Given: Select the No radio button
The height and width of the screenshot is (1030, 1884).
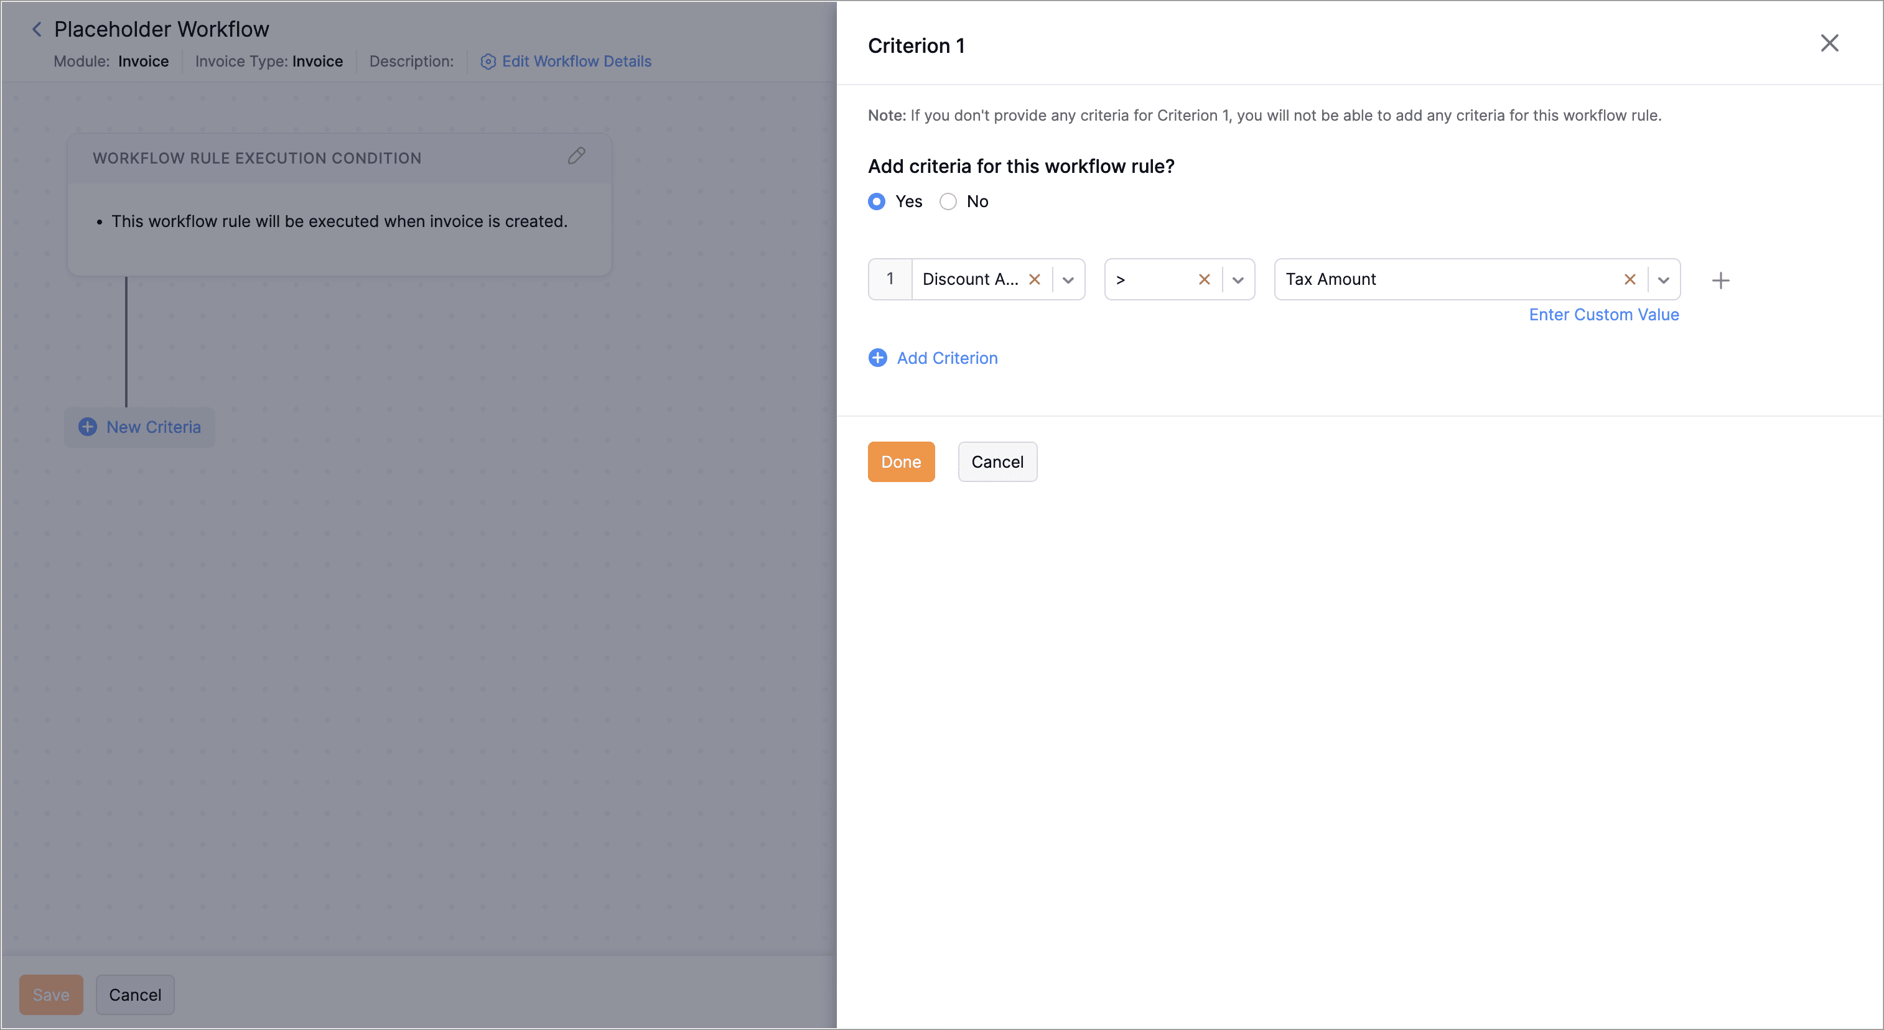Looking at the screenshot, I should click(x=948, y=202).
